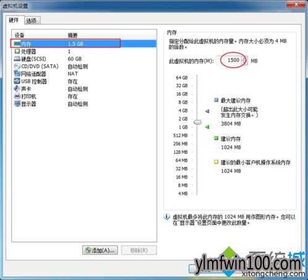
Task: Select the USB 控制器 icon
Action: pyautogui.click(x=17, y=81)
